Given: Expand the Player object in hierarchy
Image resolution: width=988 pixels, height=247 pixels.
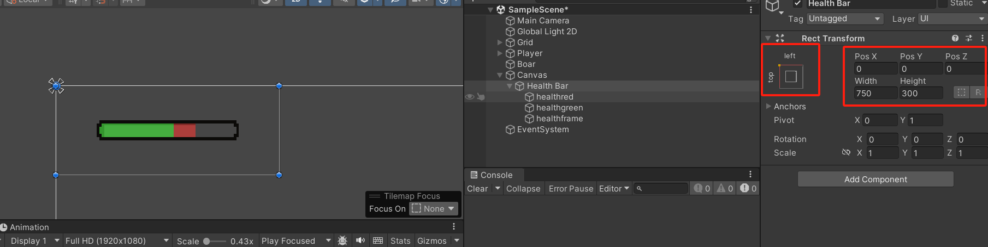Looking at the screenshot, I should point(500,53).
